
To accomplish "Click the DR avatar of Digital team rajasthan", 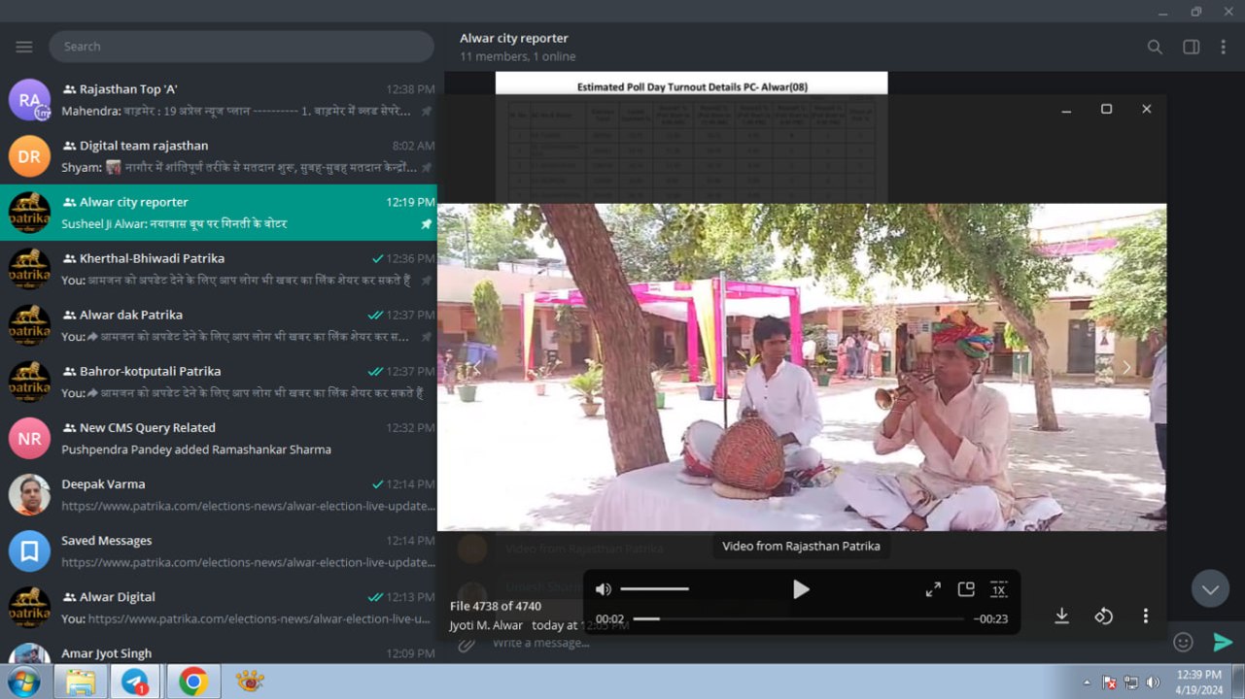I will click(x=29, y=156).
